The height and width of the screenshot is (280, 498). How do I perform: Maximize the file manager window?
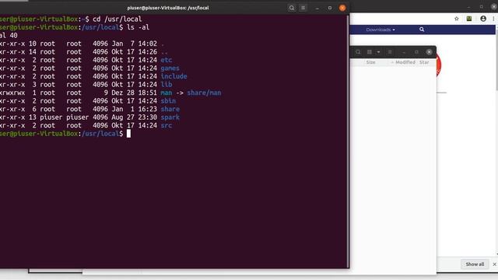pos(416,52)
